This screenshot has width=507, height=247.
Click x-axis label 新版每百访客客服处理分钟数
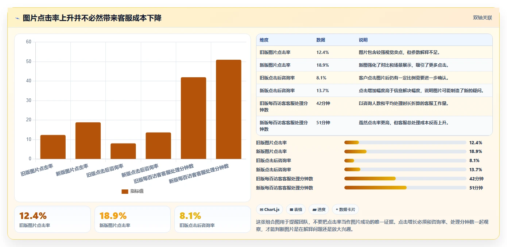tap(199, 173)
